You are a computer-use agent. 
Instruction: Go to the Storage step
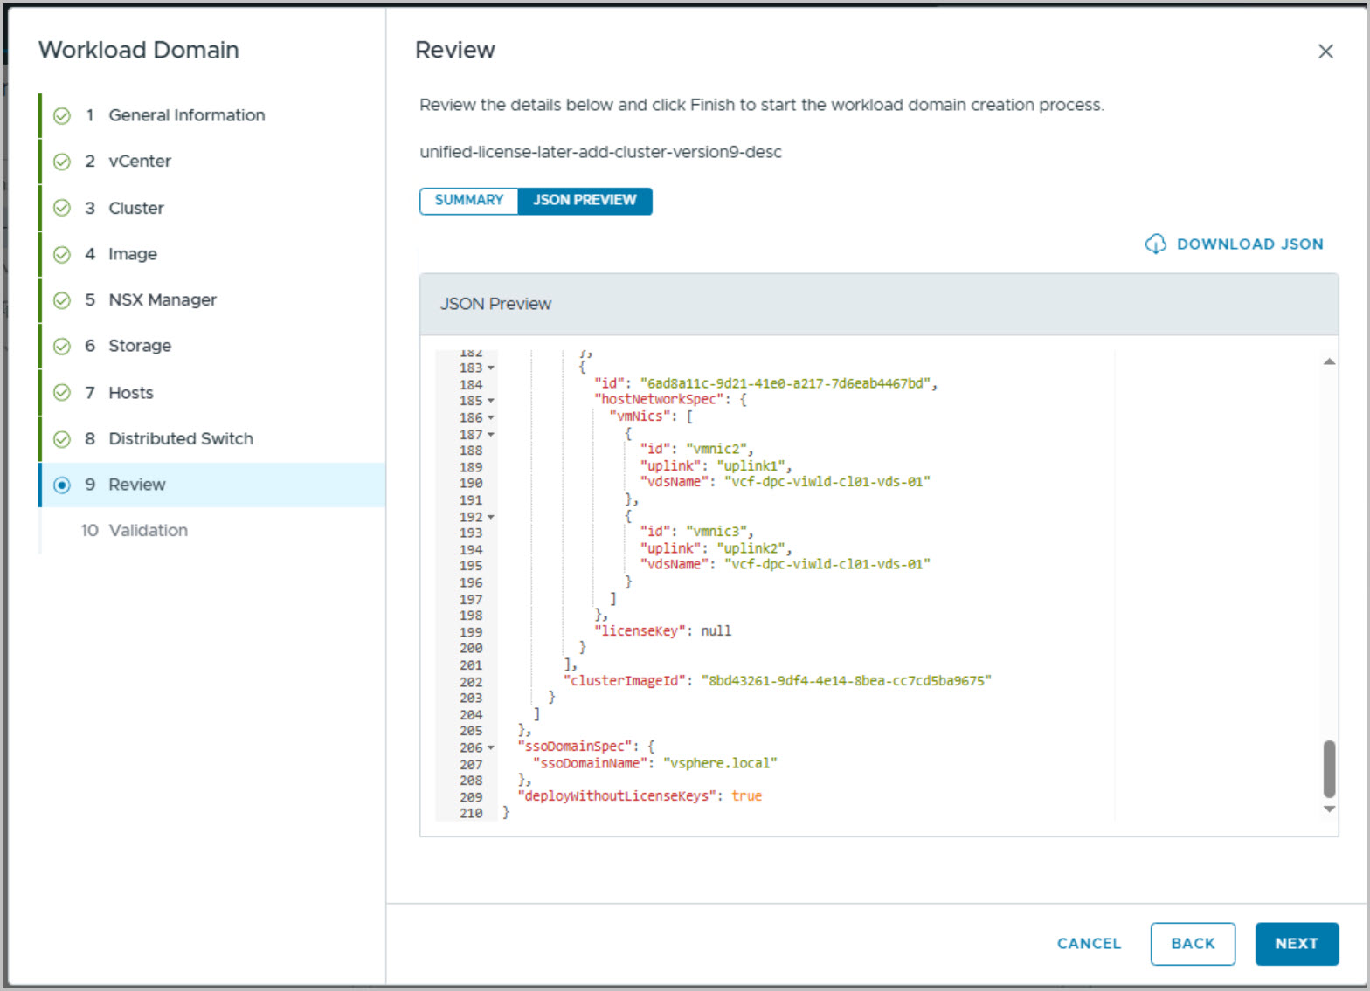pos(140,347)
